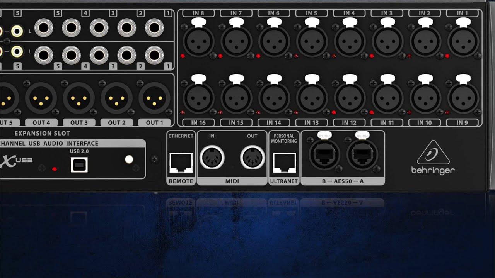
Task: Click the AES50 A etherCON port
Action: click(x=362, y=154)
